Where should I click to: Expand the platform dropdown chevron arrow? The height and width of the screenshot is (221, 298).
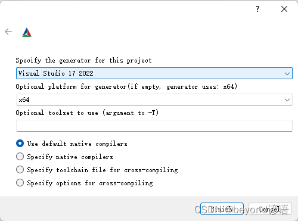pos(287,100)
